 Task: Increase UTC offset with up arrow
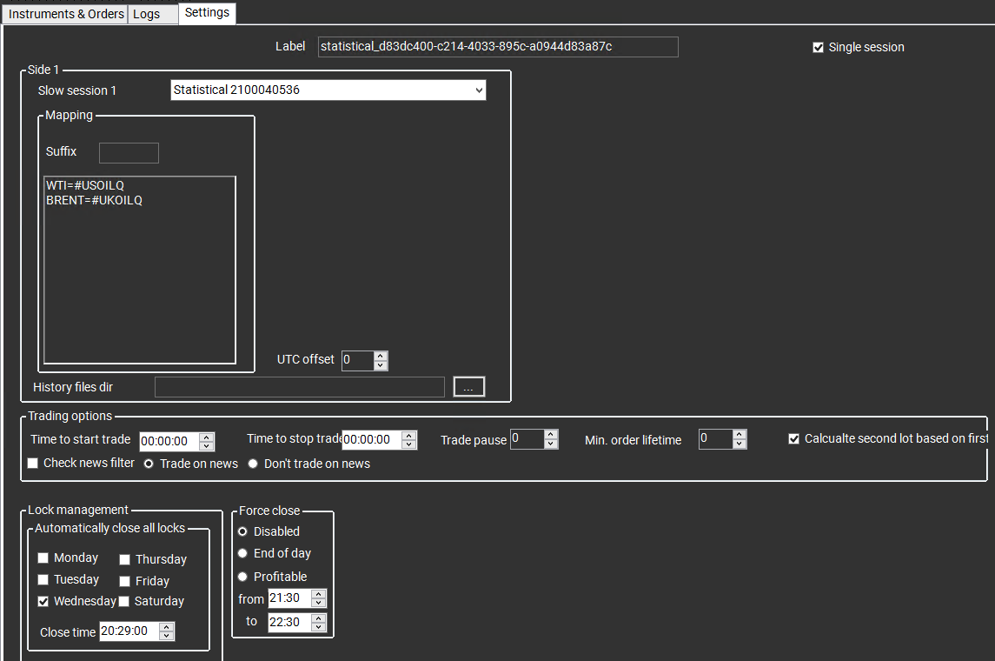pyautogui.click(x=381, y=356)
